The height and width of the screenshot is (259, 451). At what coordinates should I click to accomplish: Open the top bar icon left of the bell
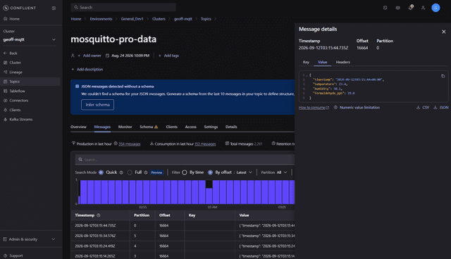(397, 8)
